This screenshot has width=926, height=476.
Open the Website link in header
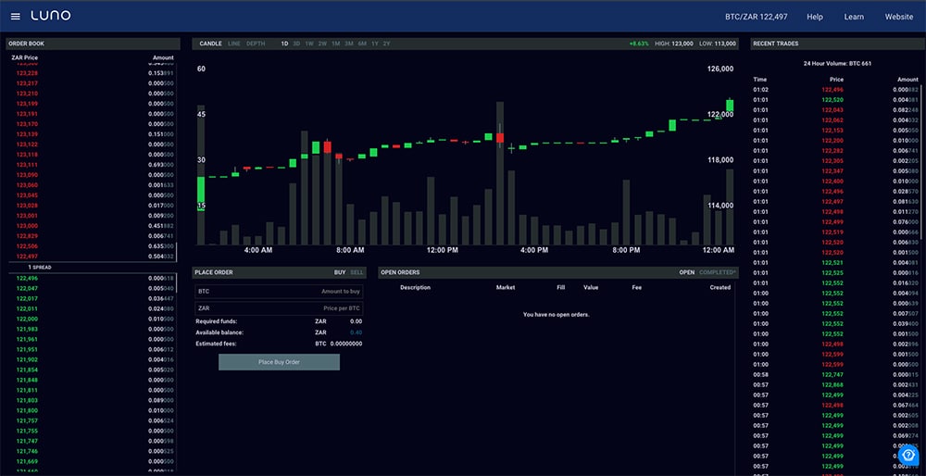click(898, 17)
